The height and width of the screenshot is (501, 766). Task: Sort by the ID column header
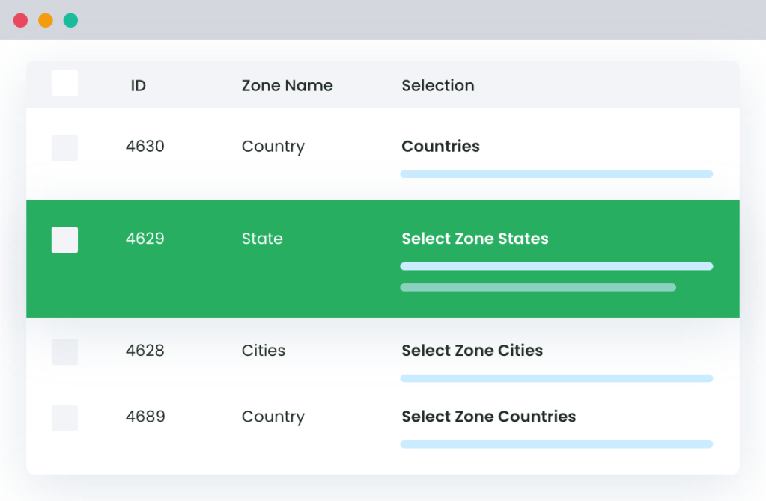[138, 86]
